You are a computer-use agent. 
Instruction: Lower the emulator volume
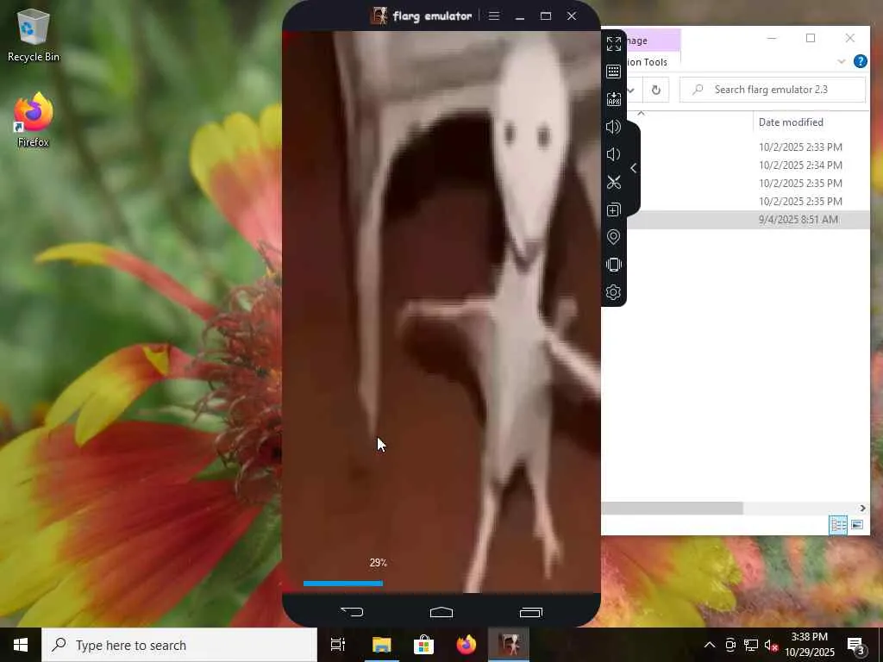point(613,154)
